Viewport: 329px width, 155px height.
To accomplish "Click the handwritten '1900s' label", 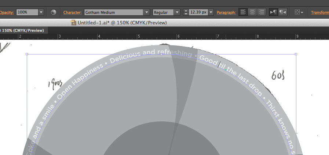I will coord(56,84).
